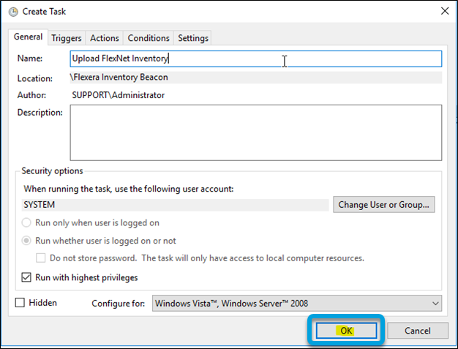Click the SUPPORT\Administrator author text

click(119, 95)
